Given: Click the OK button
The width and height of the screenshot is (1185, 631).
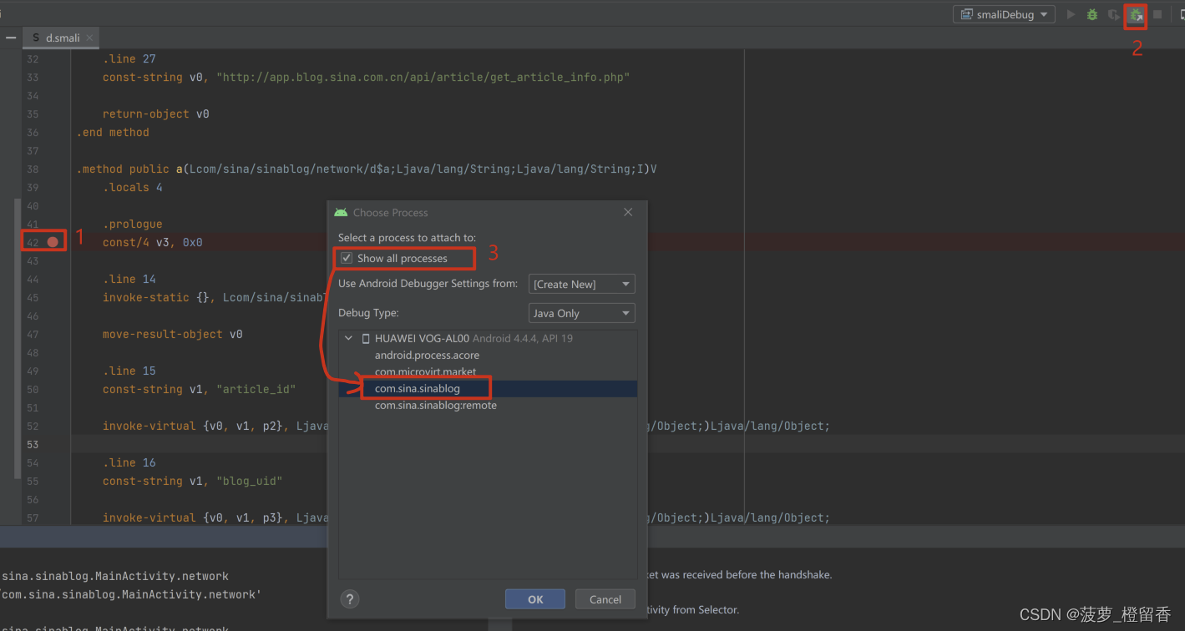Looking at the screenshot, I should click(535, 599).
